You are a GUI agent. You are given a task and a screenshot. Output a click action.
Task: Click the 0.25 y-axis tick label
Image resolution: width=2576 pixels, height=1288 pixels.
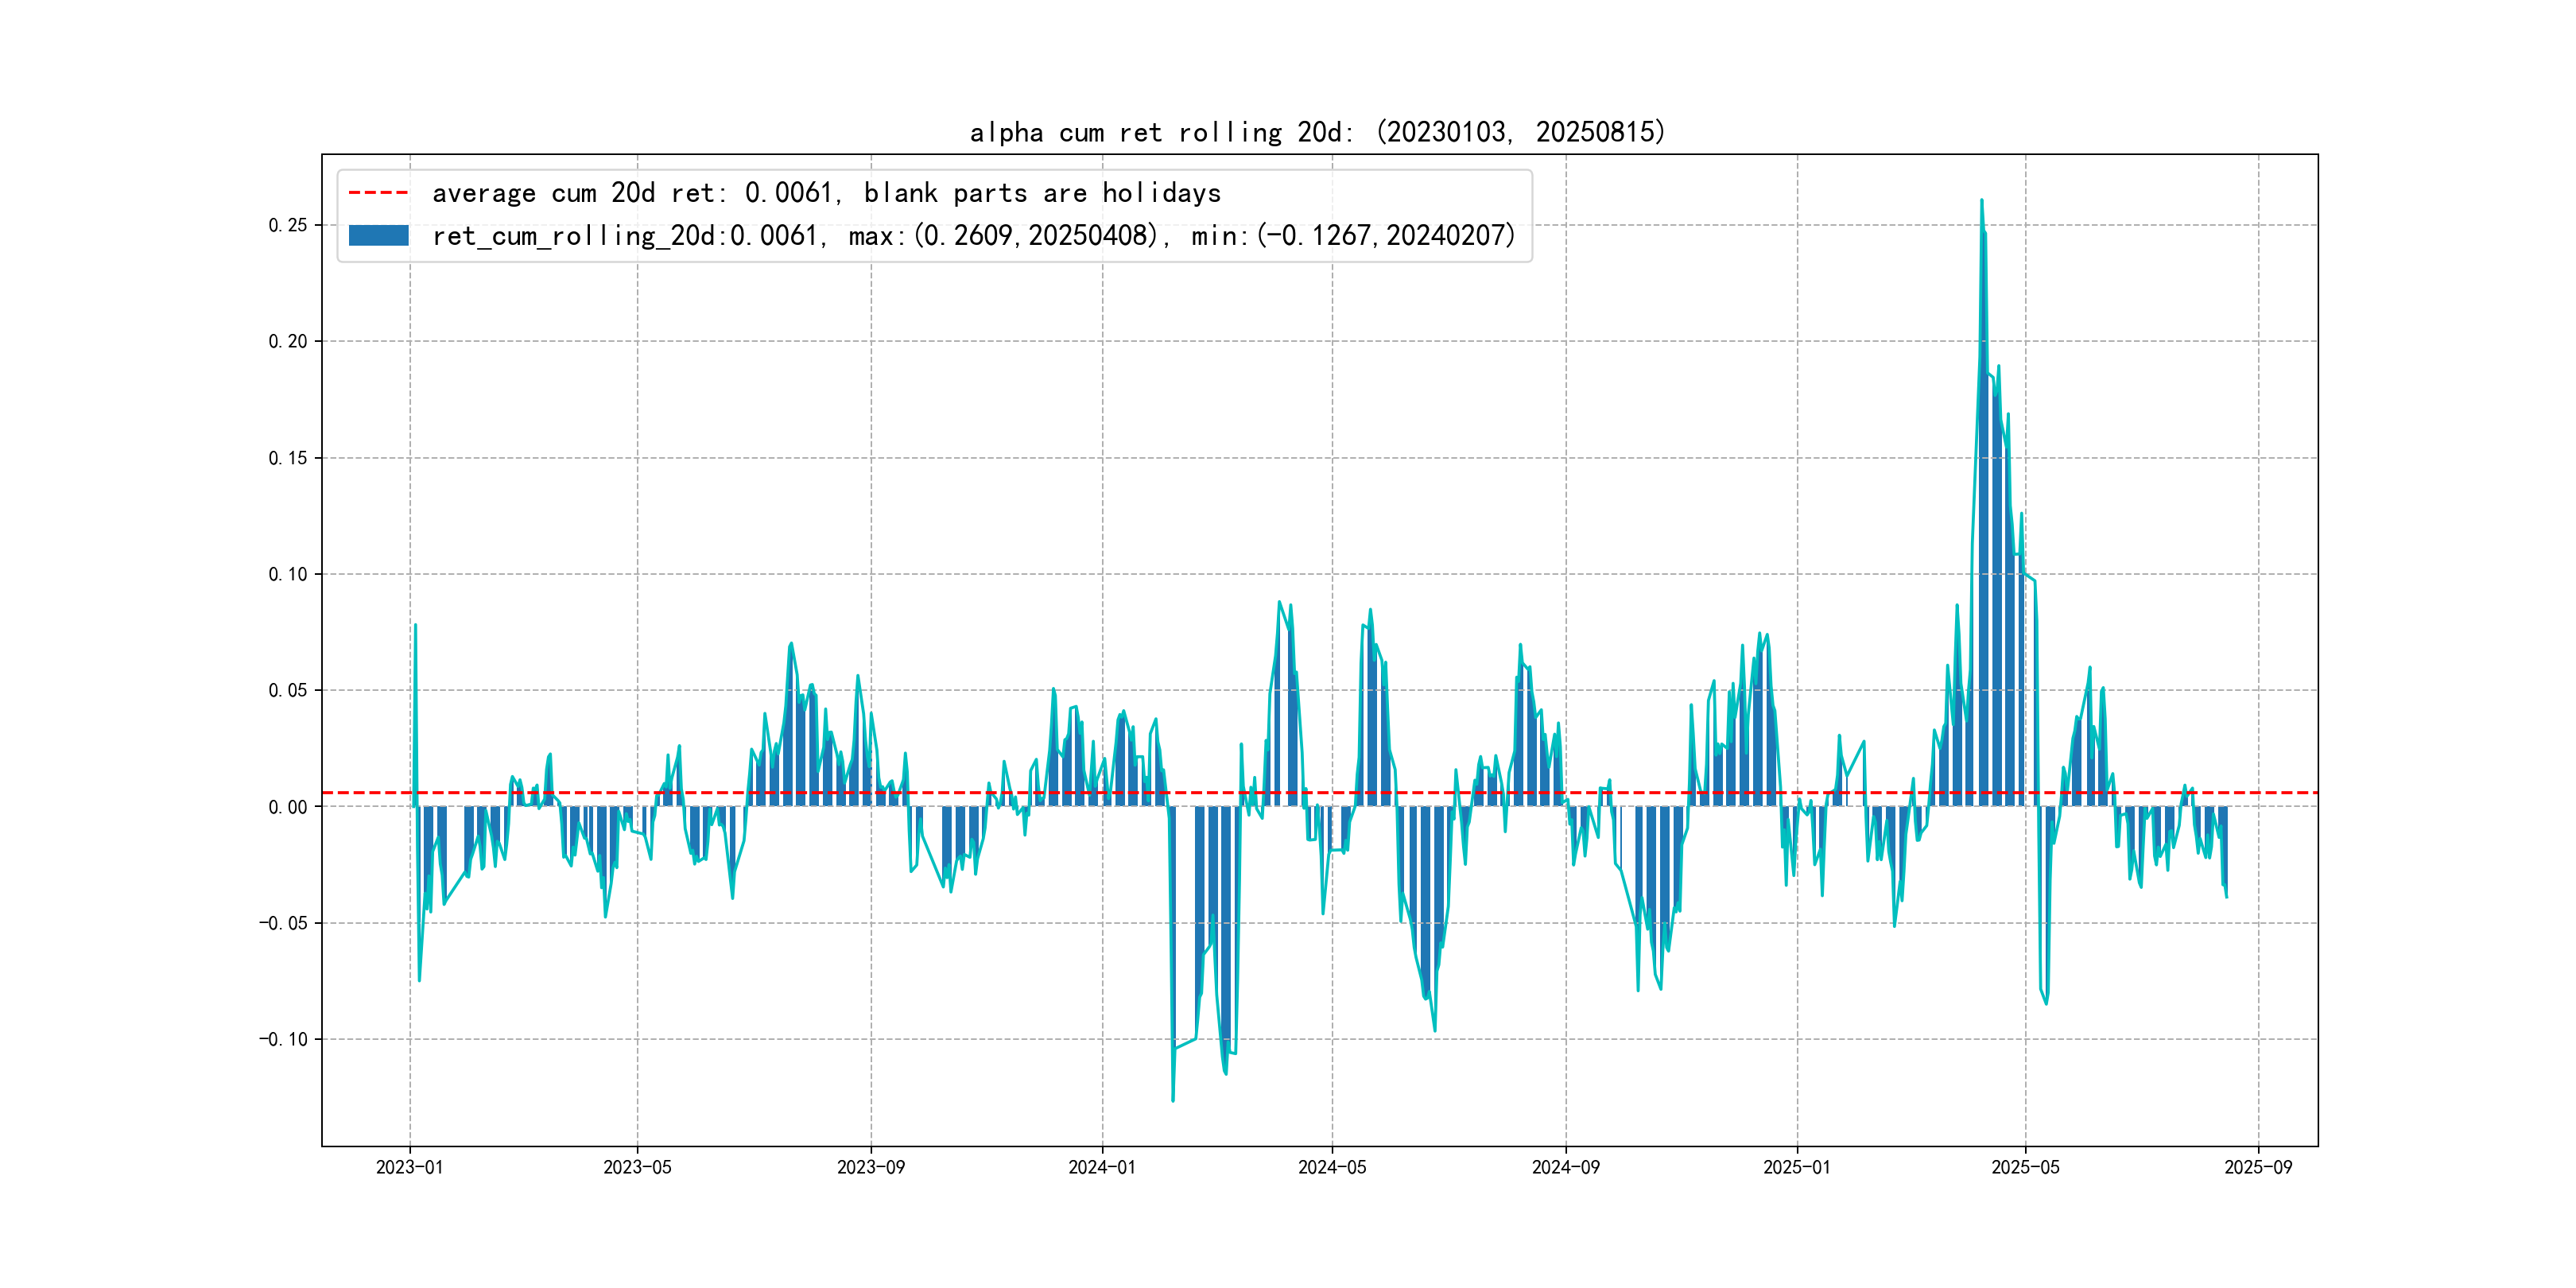[x=287, y=225]
